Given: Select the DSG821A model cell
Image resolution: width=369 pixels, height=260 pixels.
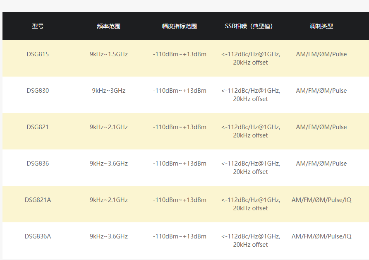Looking at the screenshot, I should coord(38,200).
